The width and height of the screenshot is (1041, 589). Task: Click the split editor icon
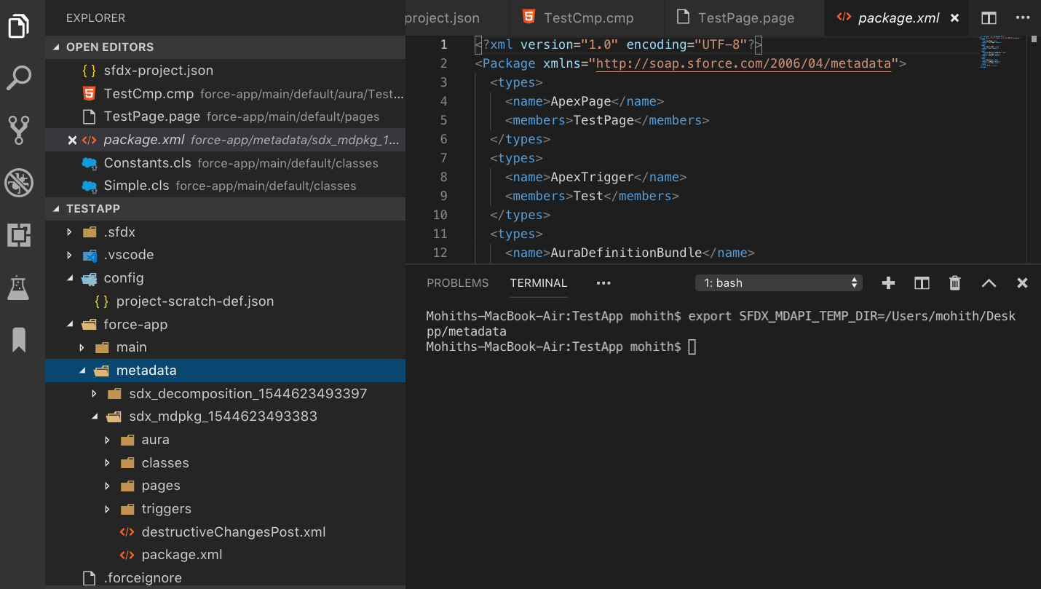click(x=989, y=18)
